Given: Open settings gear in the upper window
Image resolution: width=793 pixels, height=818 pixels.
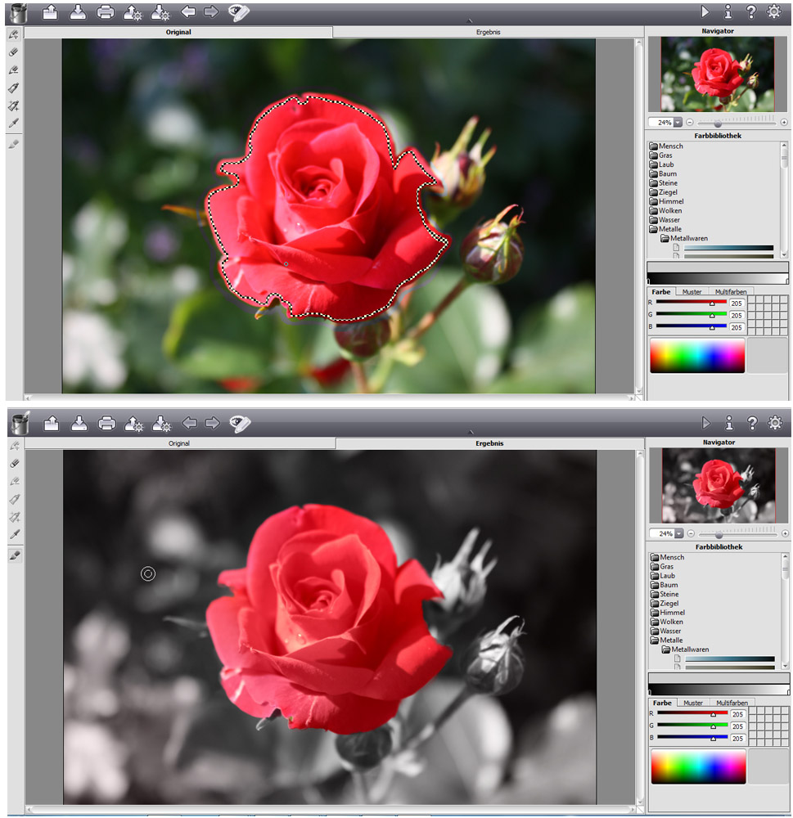Looking at the screenshot, I should click(x=774, y=11).
